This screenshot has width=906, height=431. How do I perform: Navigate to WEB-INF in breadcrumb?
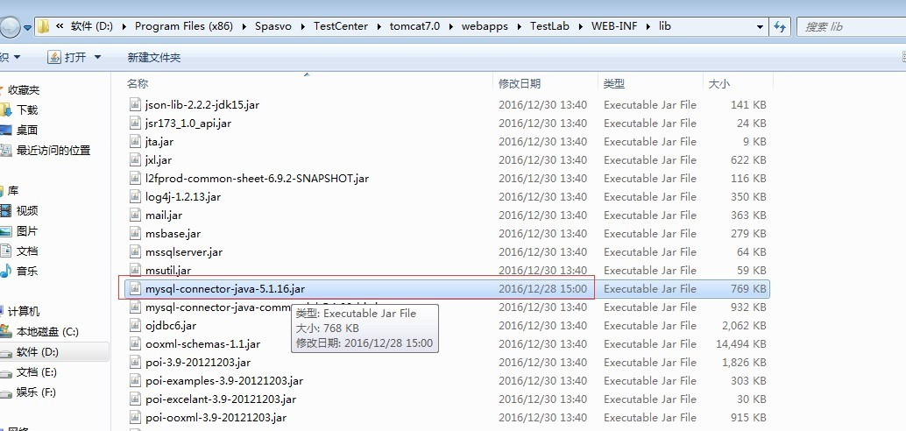click(x=614, y=26)
